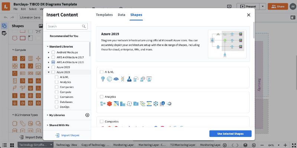Open the Select menu
This screenshot has width=297, height=148.
pyautogui.click(x=33, y=9)
